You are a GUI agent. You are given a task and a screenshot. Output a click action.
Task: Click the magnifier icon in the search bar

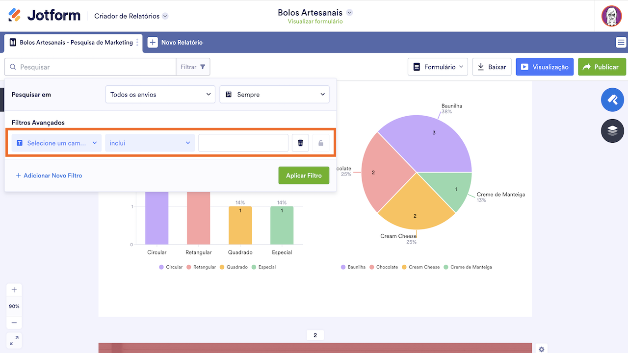(12, 67)
